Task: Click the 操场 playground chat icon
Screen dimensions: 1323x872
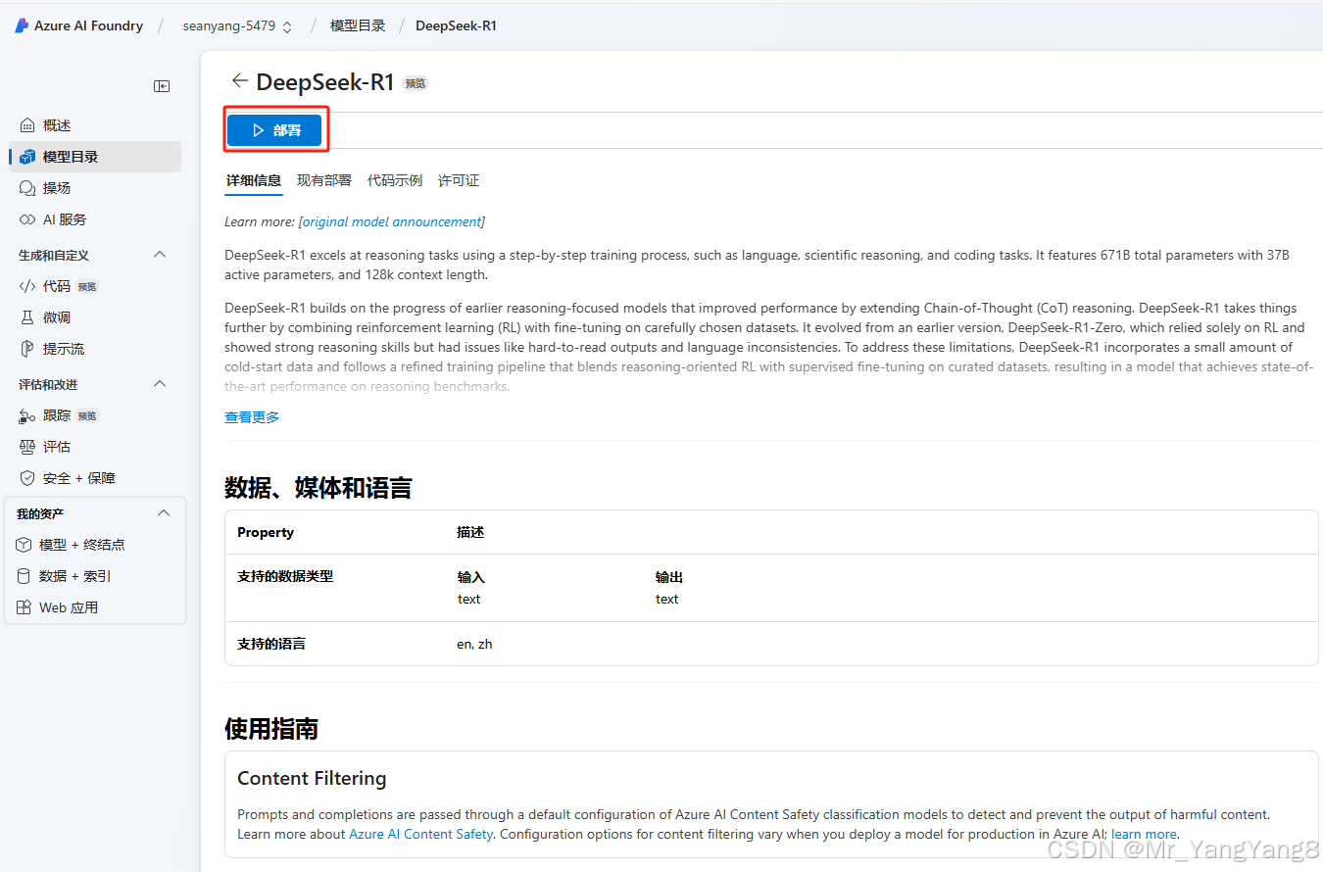Action: click(27, 188)
